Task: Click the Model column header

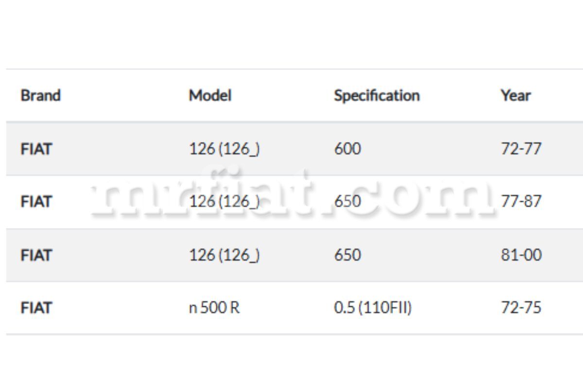Action: (x=210, y=95)
